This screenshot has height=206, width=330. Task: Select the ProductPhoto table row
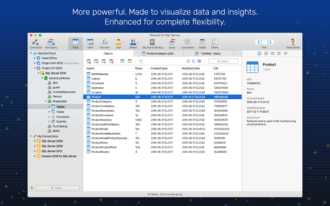coord(162,143)
